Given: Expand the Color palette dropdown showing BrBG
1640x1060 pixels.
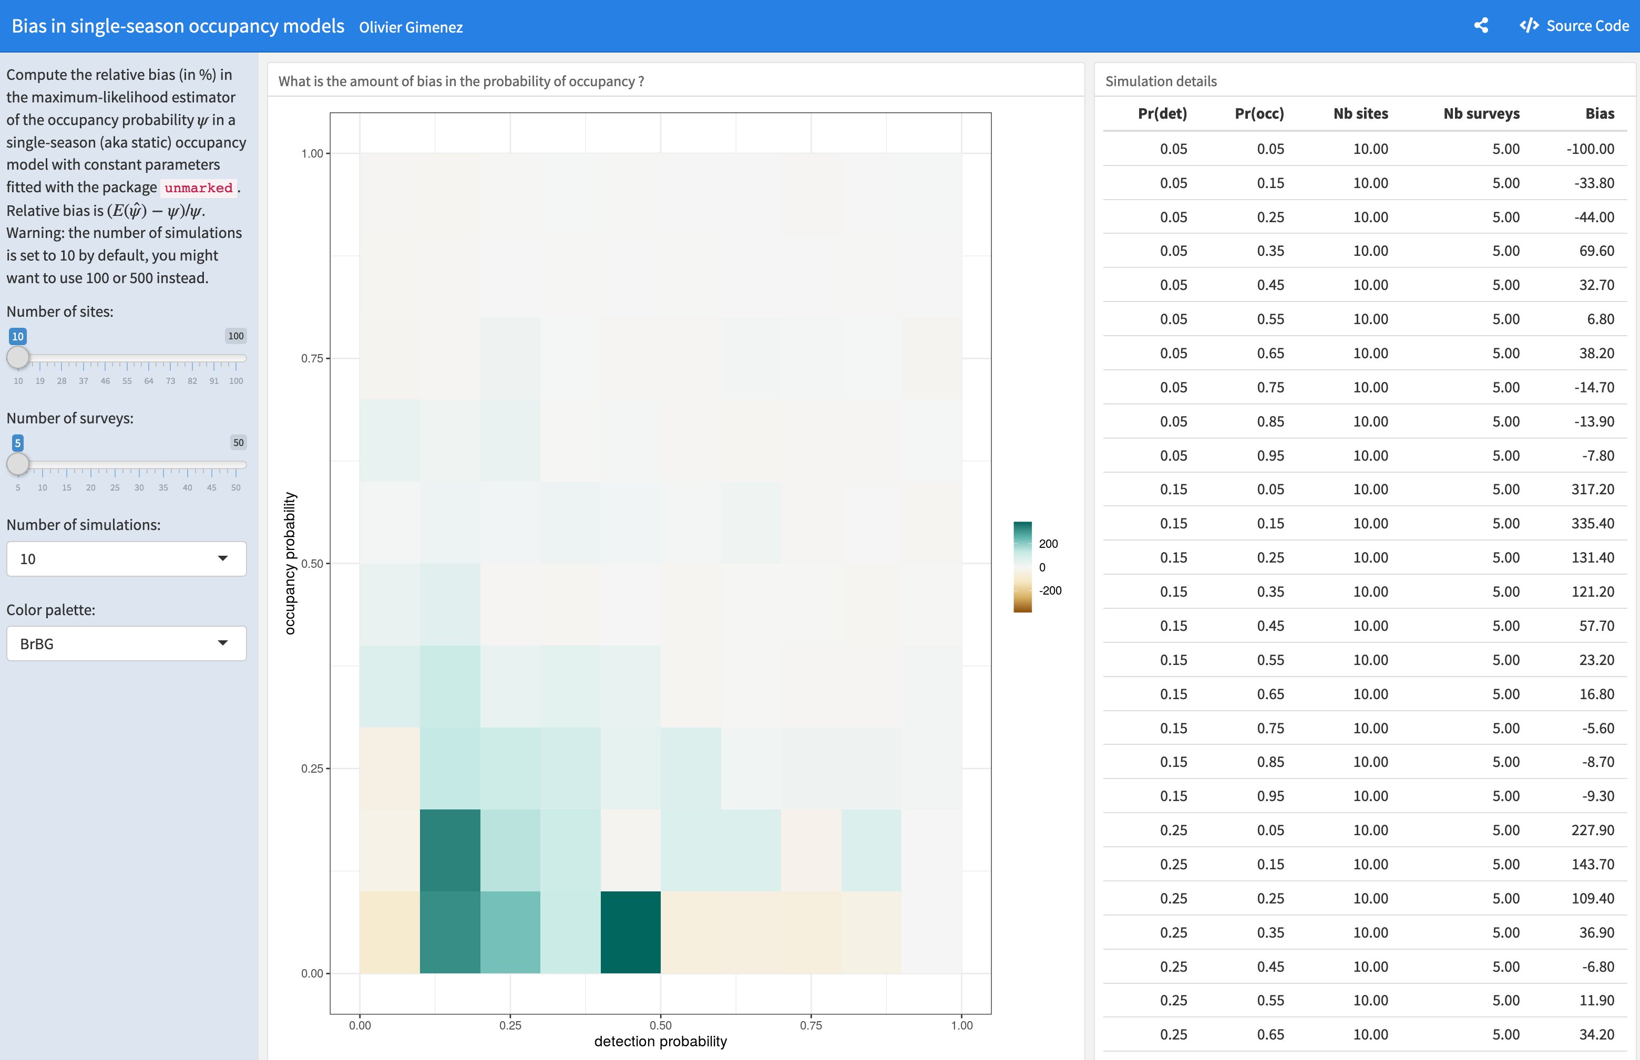Looking at the screenshot, I should point(126,643).
